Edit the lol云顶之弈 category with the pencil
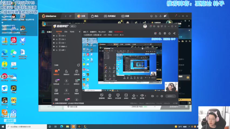The height and width of the screenshot is (129, 230). pyautogui.click(x=101, y=35)
